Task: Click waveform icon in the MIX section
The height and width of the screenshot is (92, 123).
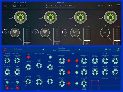Action: click(x=77, y=66)
